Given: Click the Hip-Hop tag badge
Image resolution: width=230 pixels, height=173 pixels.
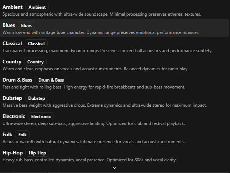Looking at the screenshot, I should point(37,153).
